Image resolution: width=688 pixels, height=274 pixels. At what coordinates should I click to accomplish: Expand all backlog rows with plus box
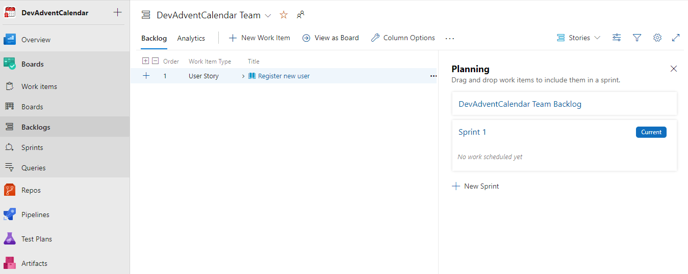[146, 61]
